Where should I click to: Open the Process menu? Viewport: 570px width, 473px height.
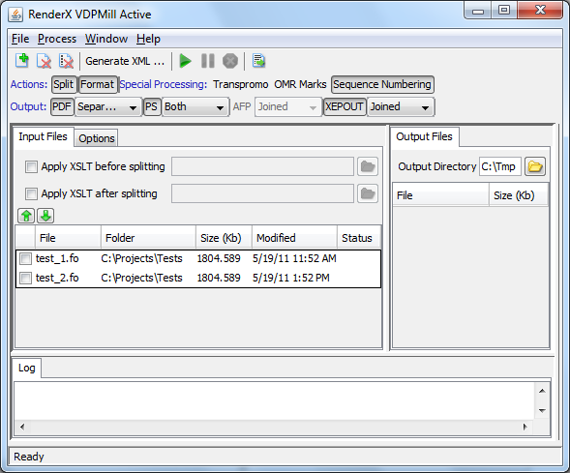point(57,39)
